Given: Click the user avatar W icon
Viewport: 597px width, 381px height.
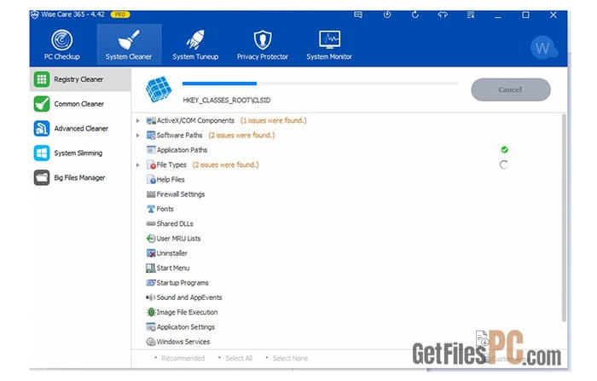Looking at the screenshot, I should [543, 48].
